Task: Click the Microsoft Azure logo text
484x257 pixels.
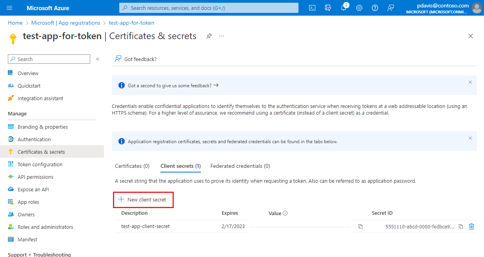Action: click(x=48, y=8)
